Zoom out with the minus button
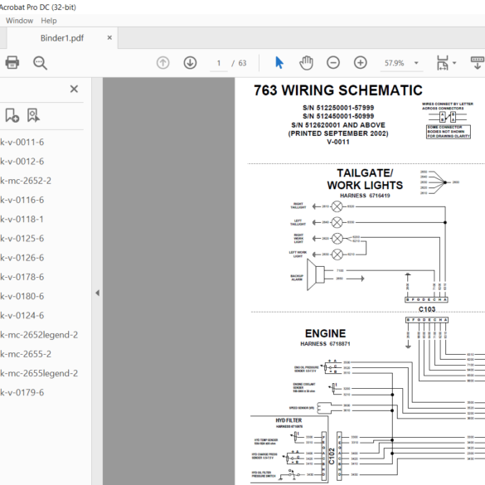The height and width of the screenshot is (485, 485). (333, 63)
